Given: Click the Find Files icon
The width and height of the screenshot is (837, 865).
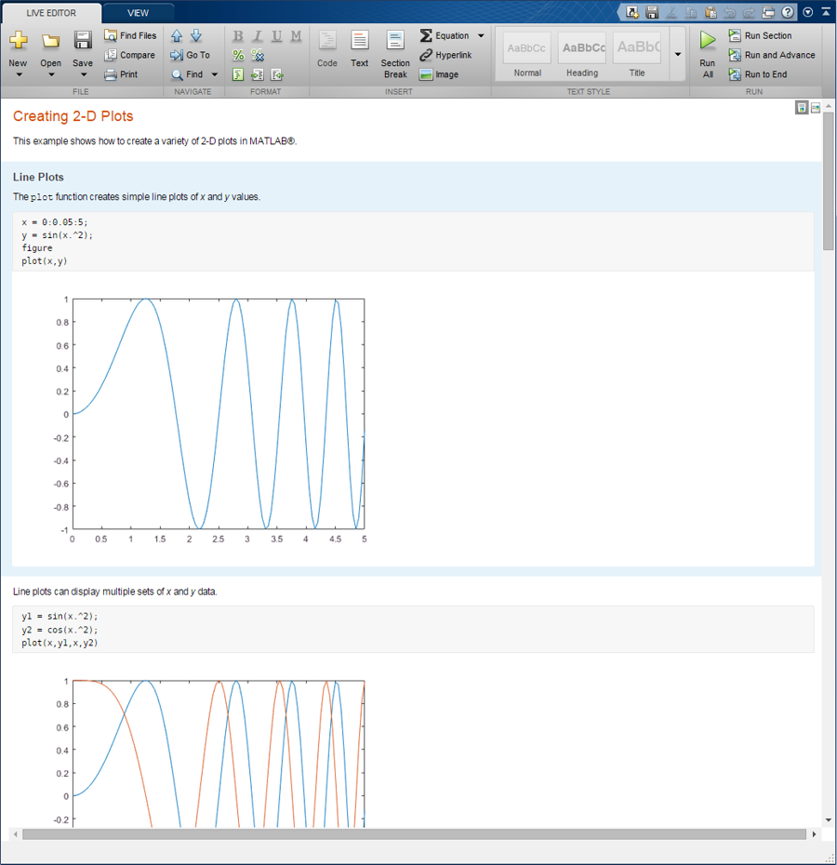Looking at the screenshot, I should point(111,35).
